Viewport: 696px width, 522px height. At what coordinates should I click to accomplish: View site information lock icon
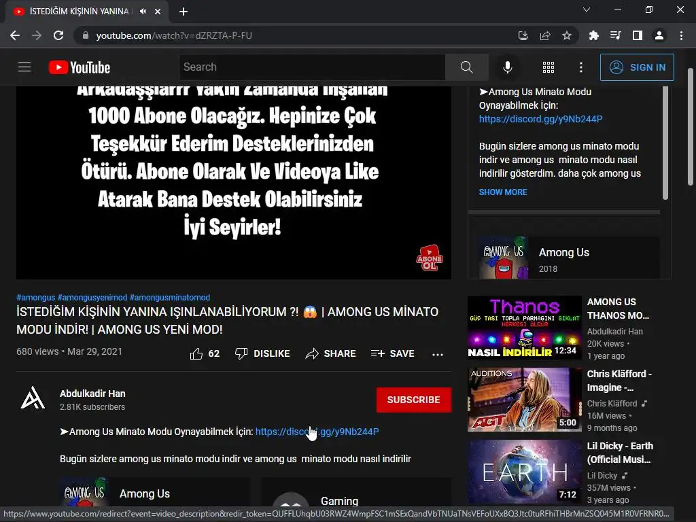pyautogui.click(x=86, y=35)
